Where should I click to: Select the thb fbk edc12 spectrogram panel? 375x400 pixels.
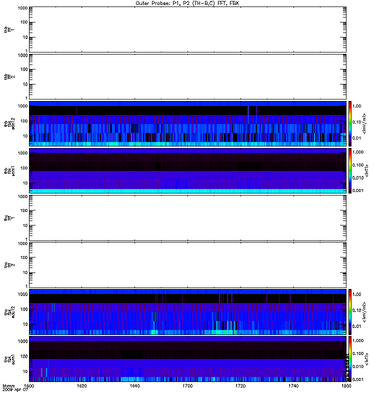187,123
